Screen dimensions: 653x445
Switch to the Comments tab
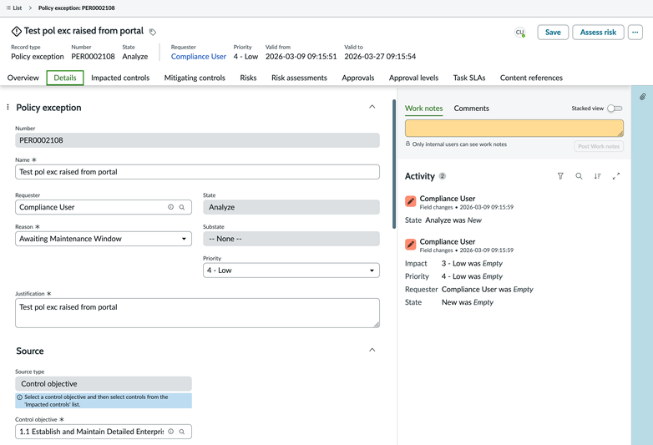[471, 109]
